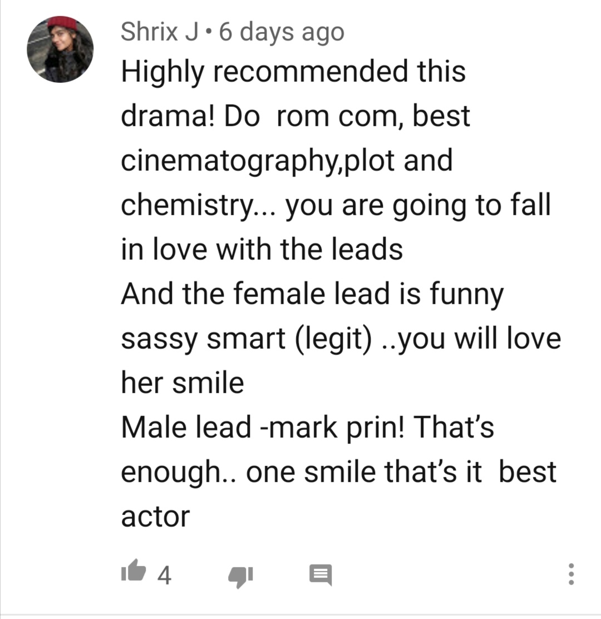Select the "cinematography,plot and" text line

pos(287,161)
